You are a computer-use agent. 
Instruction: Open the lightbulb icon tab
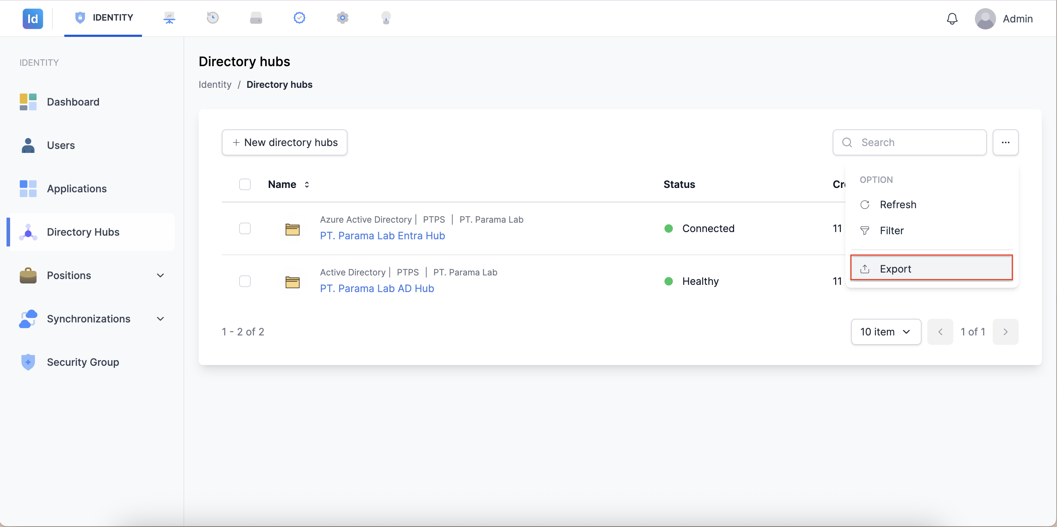[386, 18]
